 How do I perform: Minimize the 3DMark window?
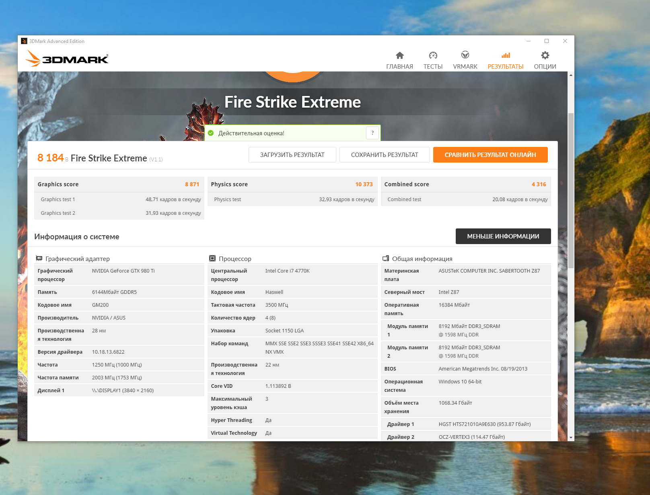[x=529, y=41]
